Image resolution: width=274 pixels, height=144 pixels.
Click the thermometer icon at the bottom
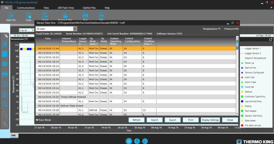(x=137, y=141)
